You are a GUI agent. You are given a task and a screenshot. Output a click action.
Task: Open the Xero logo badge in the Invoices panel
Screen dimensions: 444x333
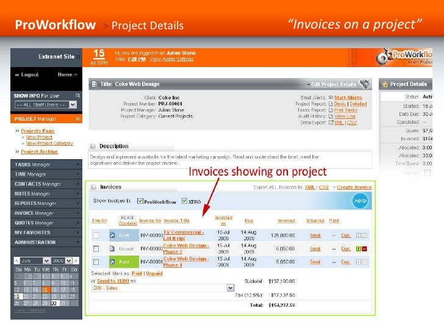360,201
